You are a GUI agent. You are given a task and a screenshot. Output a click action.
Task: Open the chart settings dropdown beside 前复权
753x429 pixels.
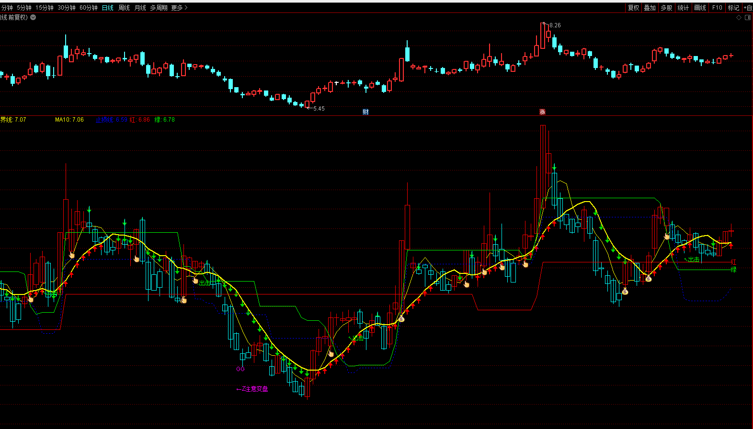[x=33, y=17]
